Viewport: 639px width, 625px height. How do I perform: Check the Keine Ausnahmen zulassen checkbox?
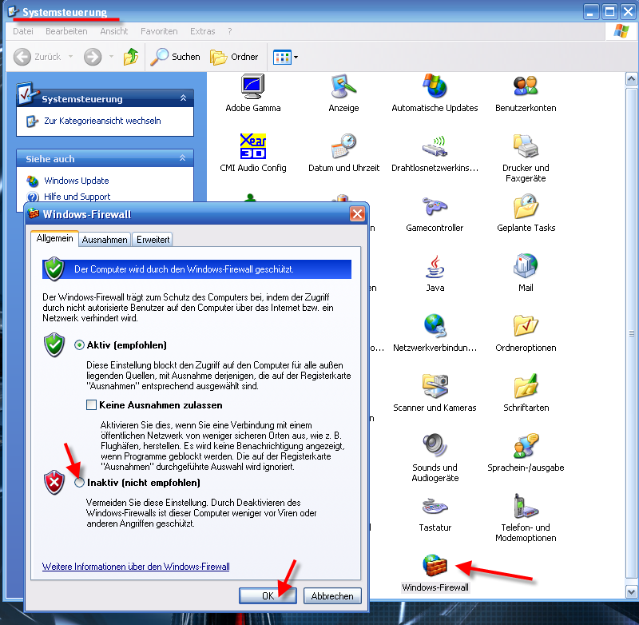click(x=91, y=405)
